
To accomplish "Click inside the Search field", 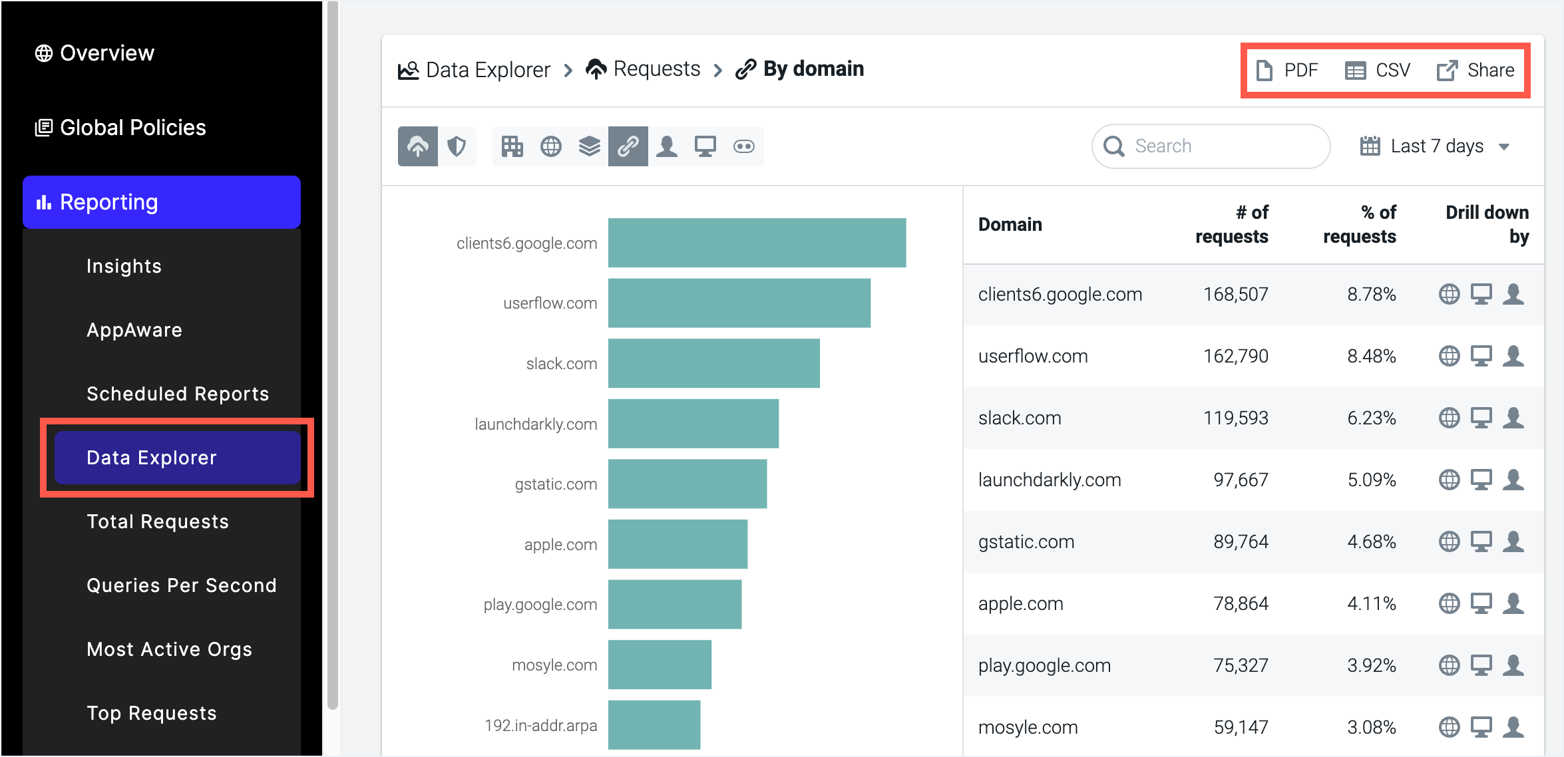I will pos(1210,146).
